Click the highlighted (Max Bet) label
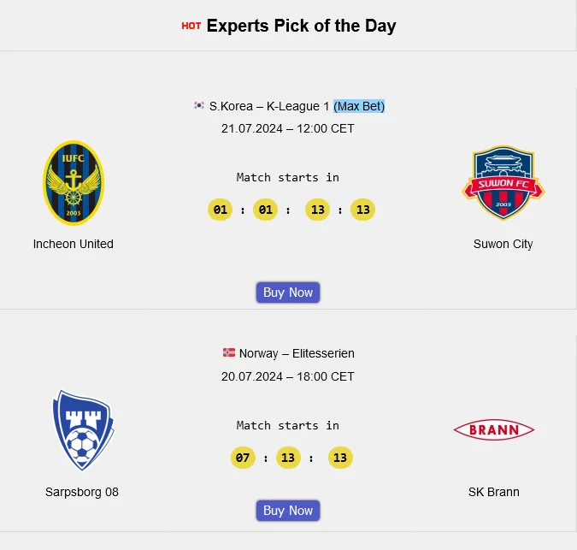 point(359,106)
